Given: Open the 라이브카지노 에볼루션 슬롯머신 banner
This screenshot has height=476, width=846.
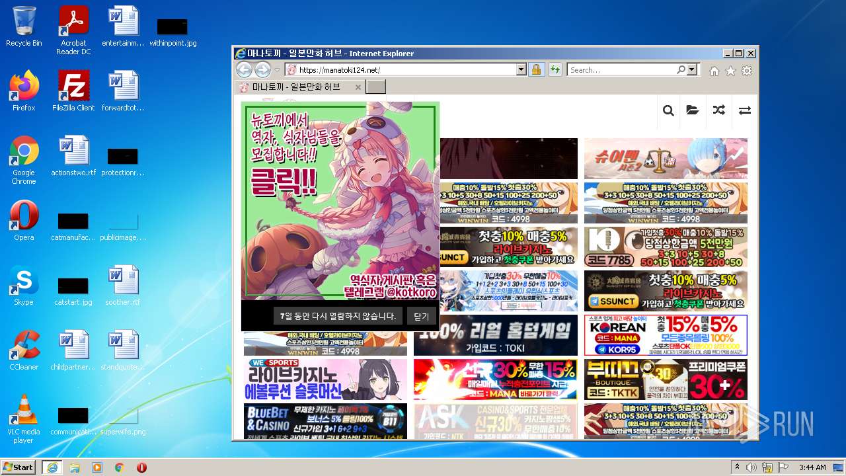Looking at the screenshot, I should pos(325,379).
